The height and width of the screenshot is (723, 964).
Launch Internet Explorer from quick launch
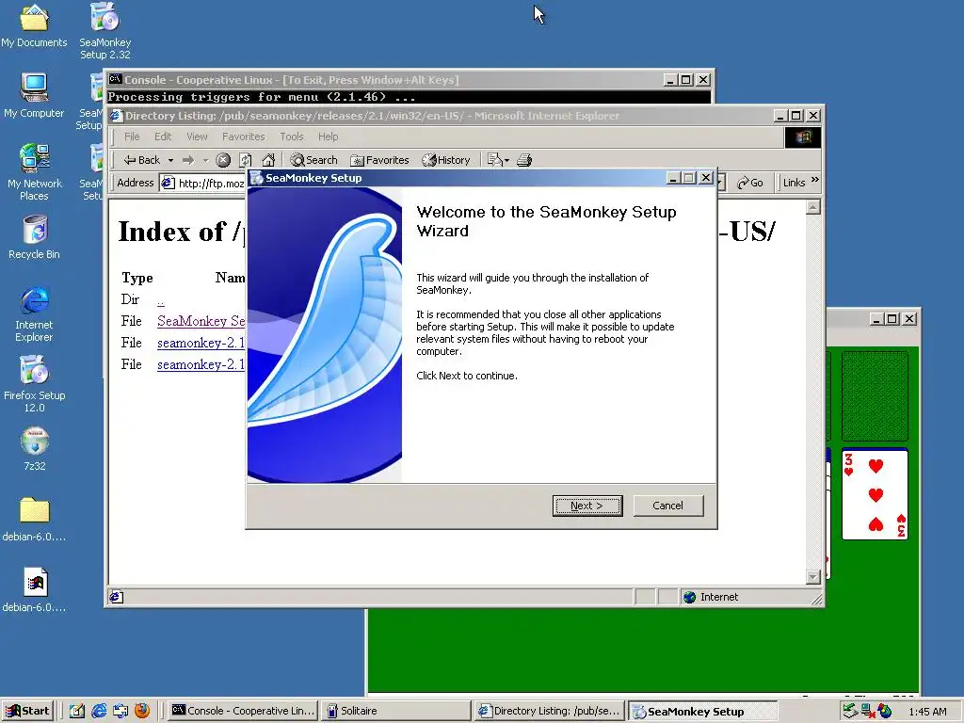pyautogui.click(x=98, y=711)
